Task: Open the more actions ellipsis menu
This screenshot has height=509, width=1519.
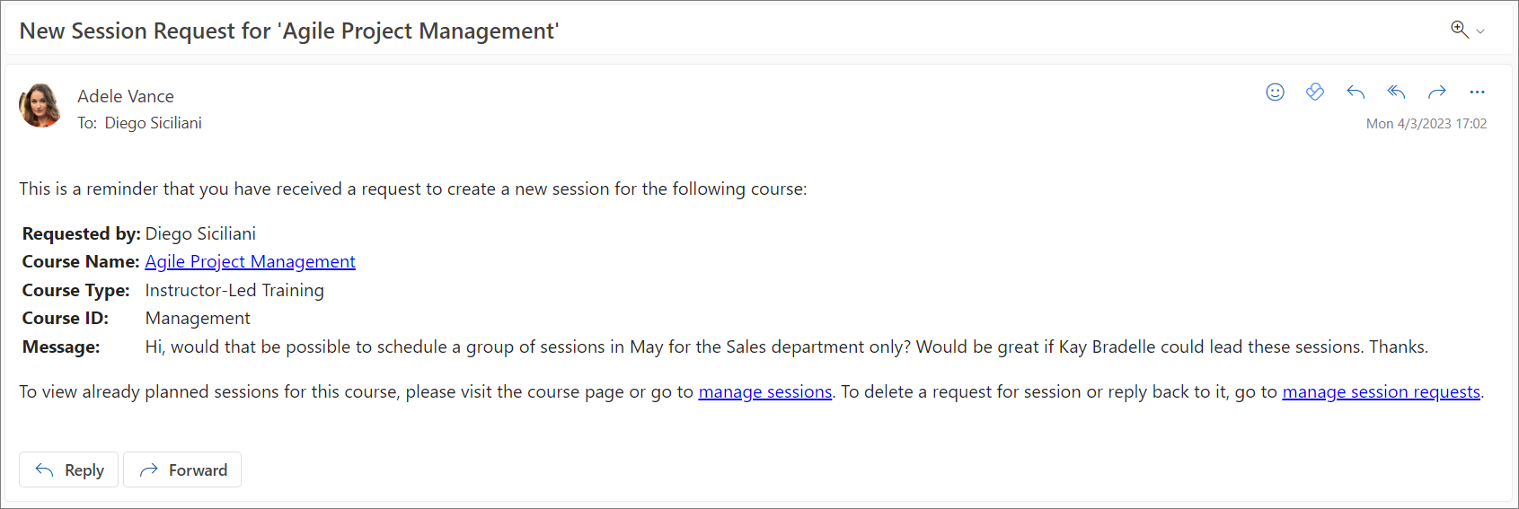Action: point(1478,92)
